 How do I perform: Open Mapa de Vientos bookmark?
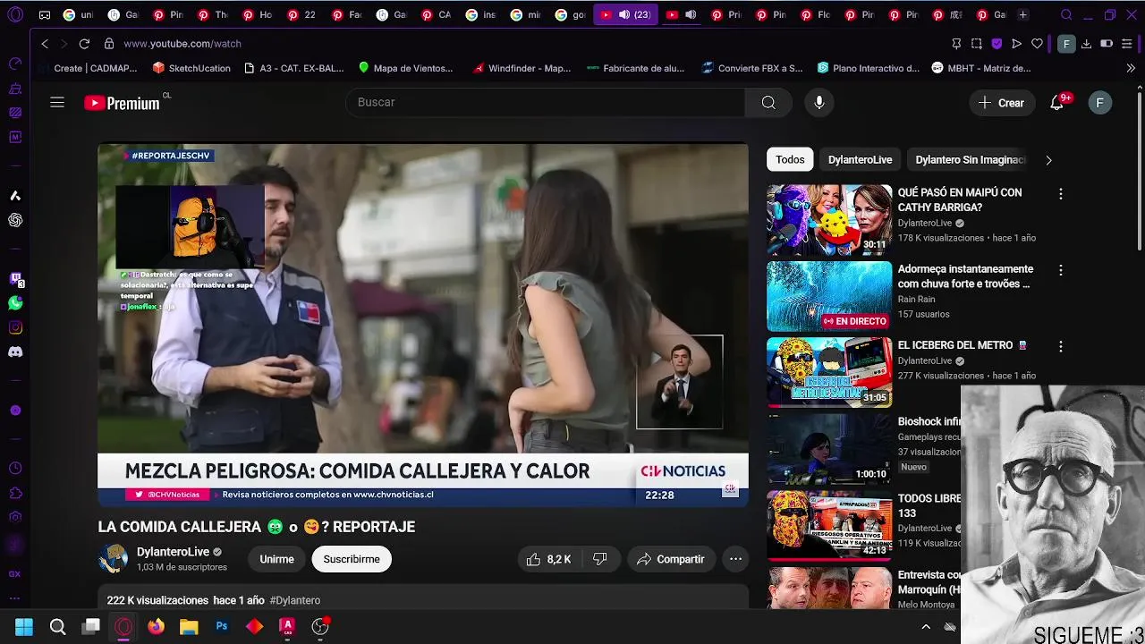point(405,68)
